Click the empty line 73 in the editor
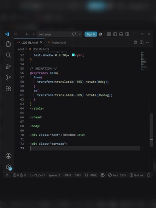 click(85, 148)
